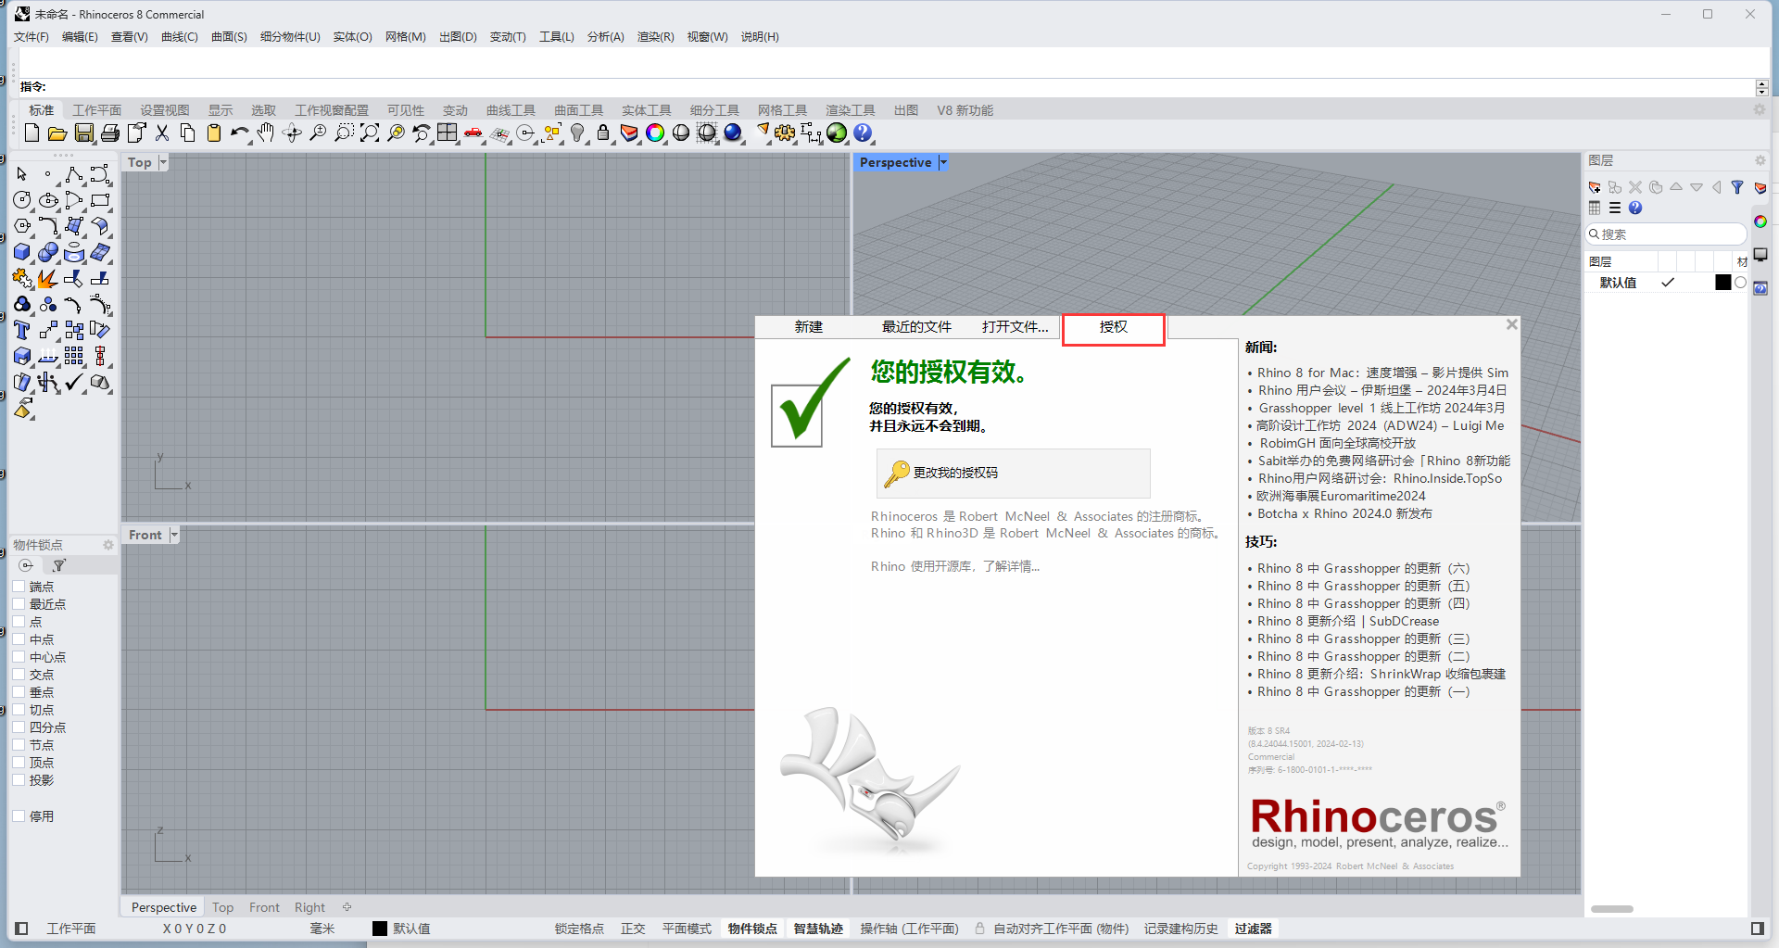Click the check mark tool icon in sidebar

(74, 382)
